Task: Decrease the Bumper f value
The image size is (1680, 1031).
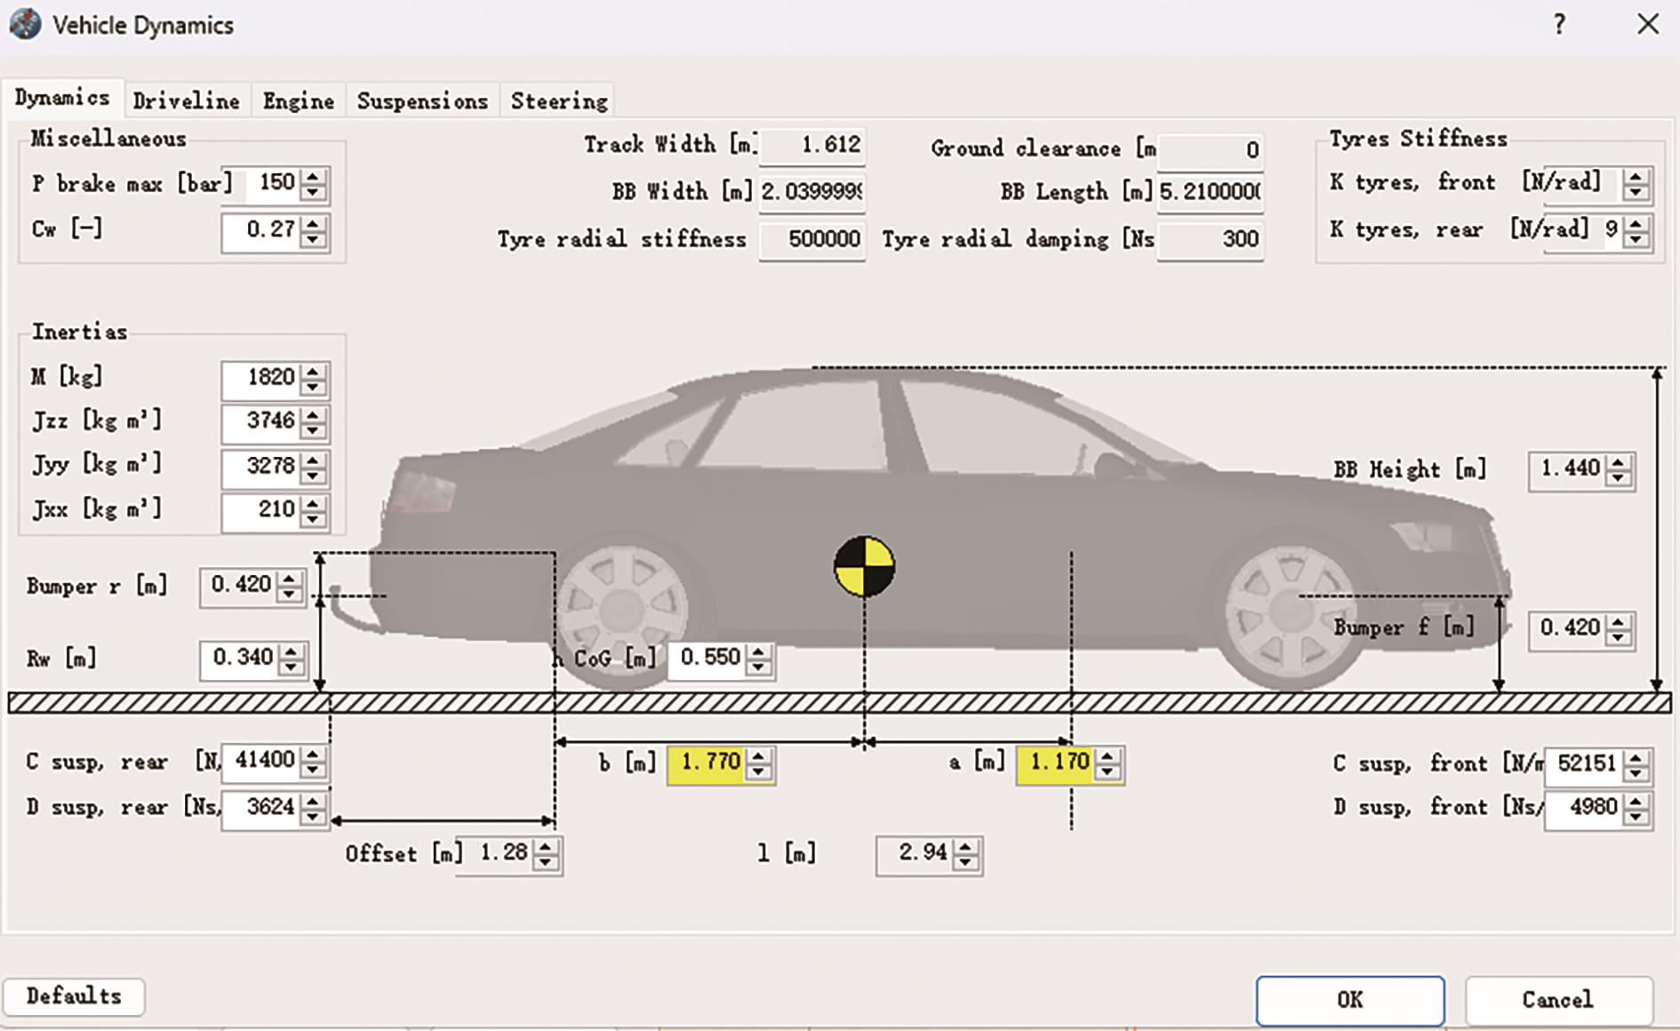Action: click(1619, 637)
